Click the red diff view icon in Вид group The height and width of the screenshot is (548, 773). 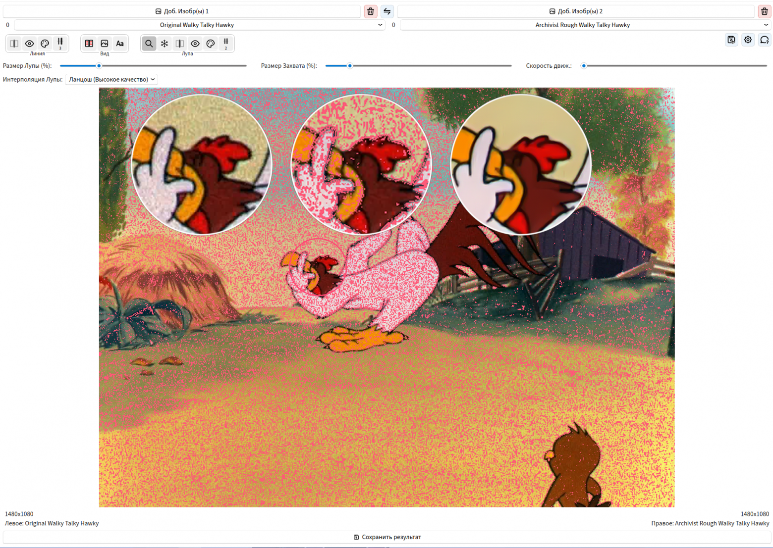tap(89, 44)
